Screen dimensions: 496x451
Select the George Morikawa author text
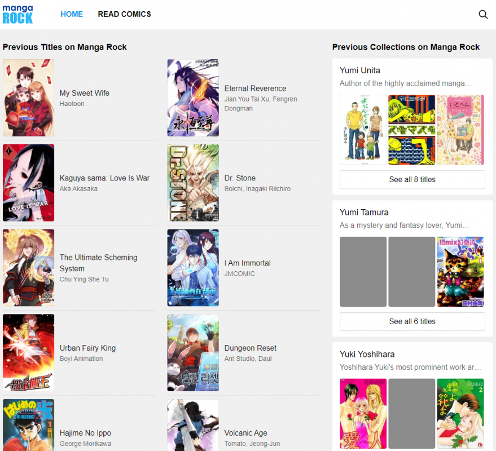pos(85,444)
